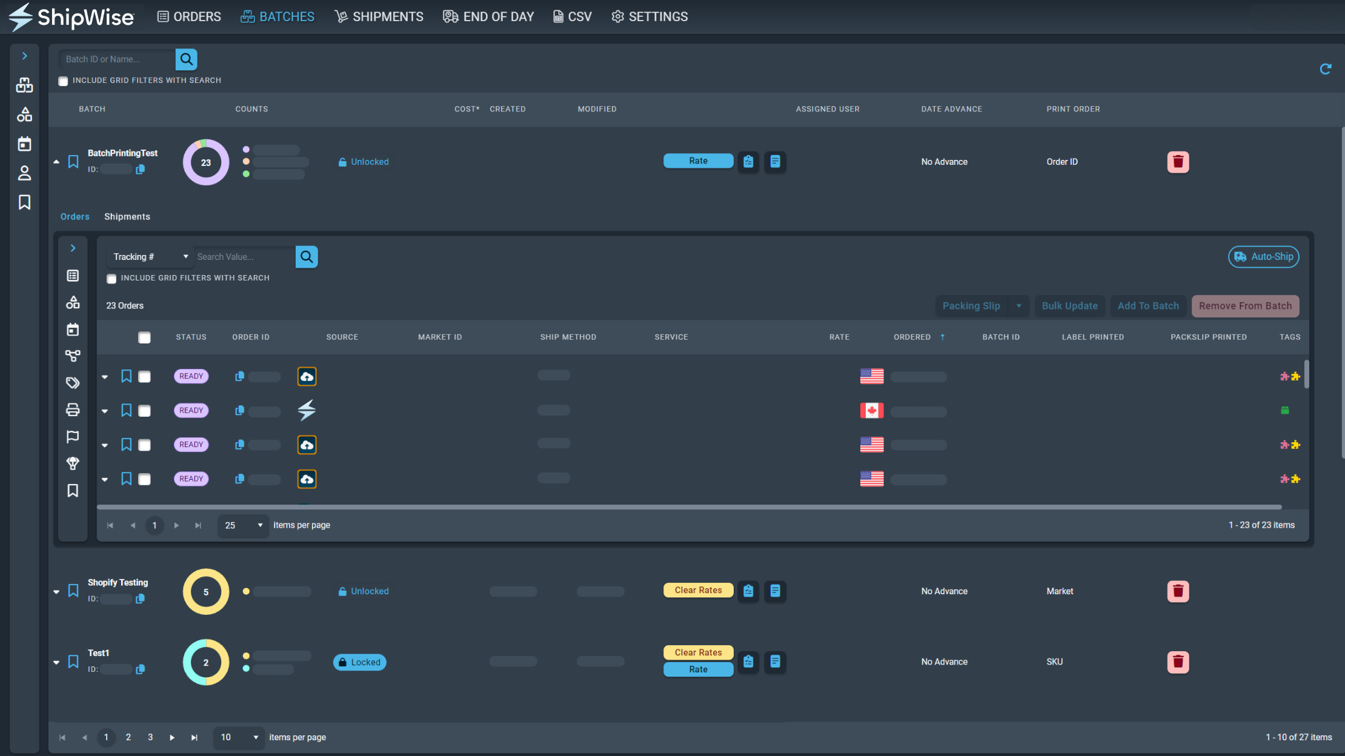The height and width of the screenshot is (756, 1345).
Task: Click the Auto-Ship button
Action: [1263, 256]
